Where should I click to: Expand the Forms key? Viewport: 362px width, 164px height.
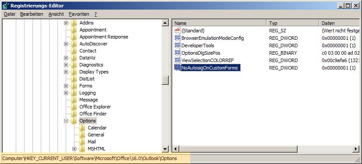point(66,86)
